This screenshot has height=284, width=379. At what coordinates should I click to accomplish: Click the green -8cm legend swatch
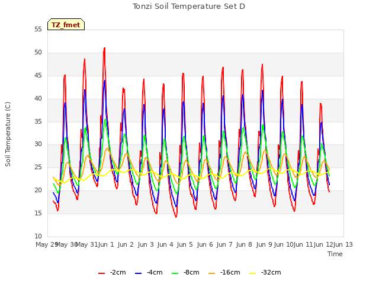pyautogui.click(x=175, y=273)
